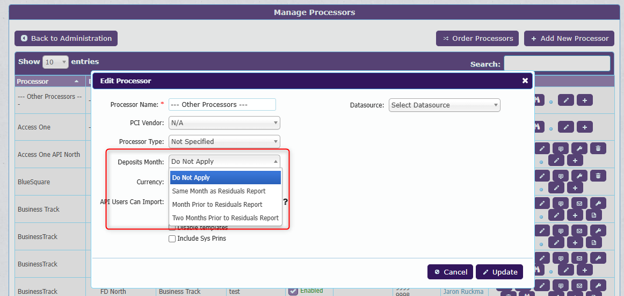624x296 pixels.
Task: Choose 'Month Prior to Residuals Report'
Action: click(x=226, y=205)
